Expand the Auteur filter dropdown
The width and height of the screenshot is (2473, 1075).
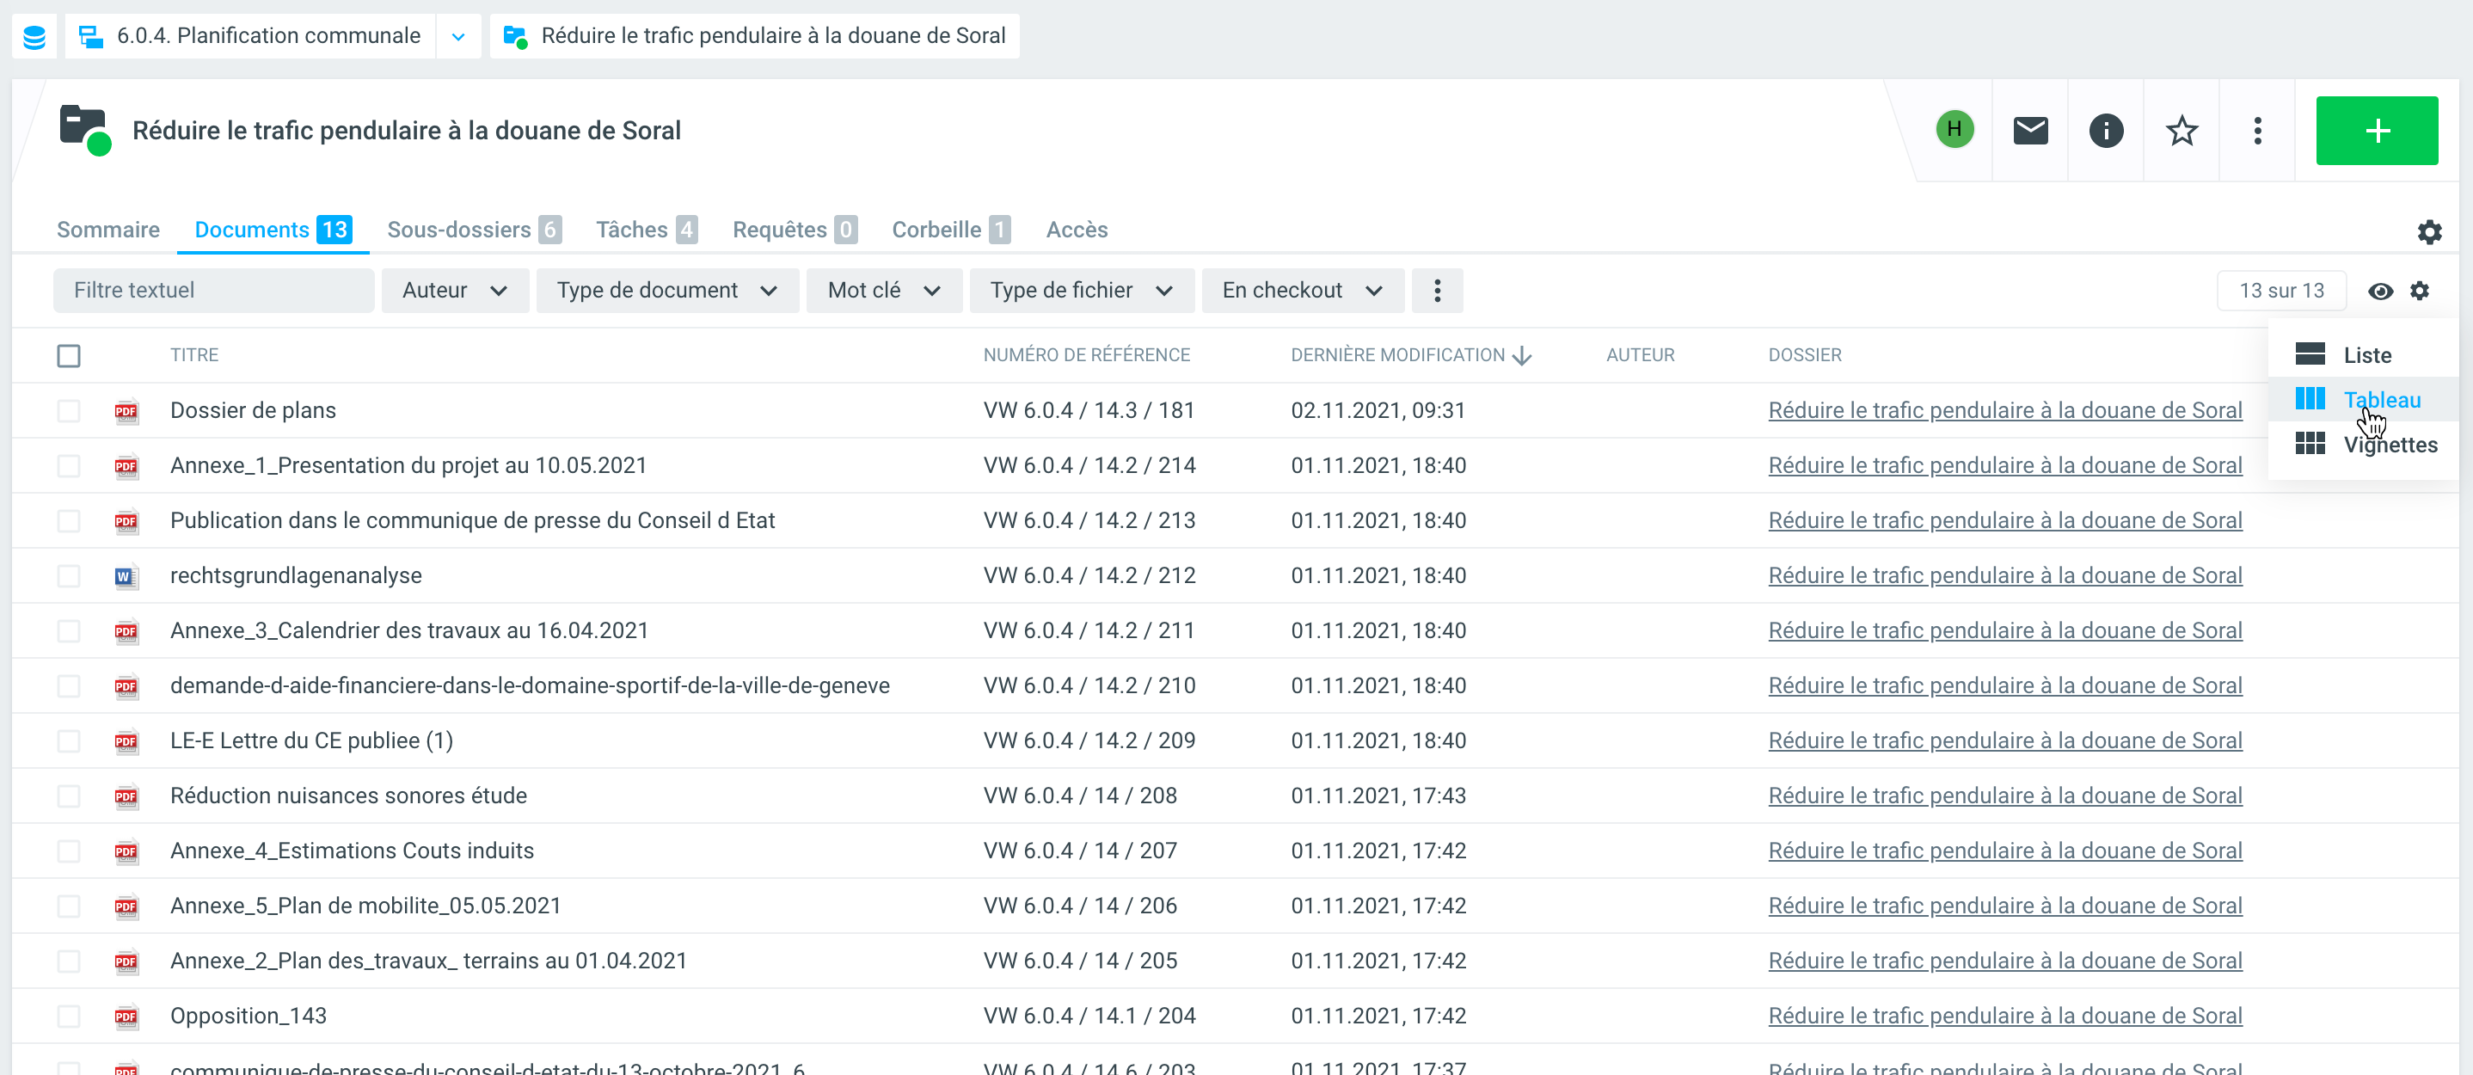tap(454, 291)
